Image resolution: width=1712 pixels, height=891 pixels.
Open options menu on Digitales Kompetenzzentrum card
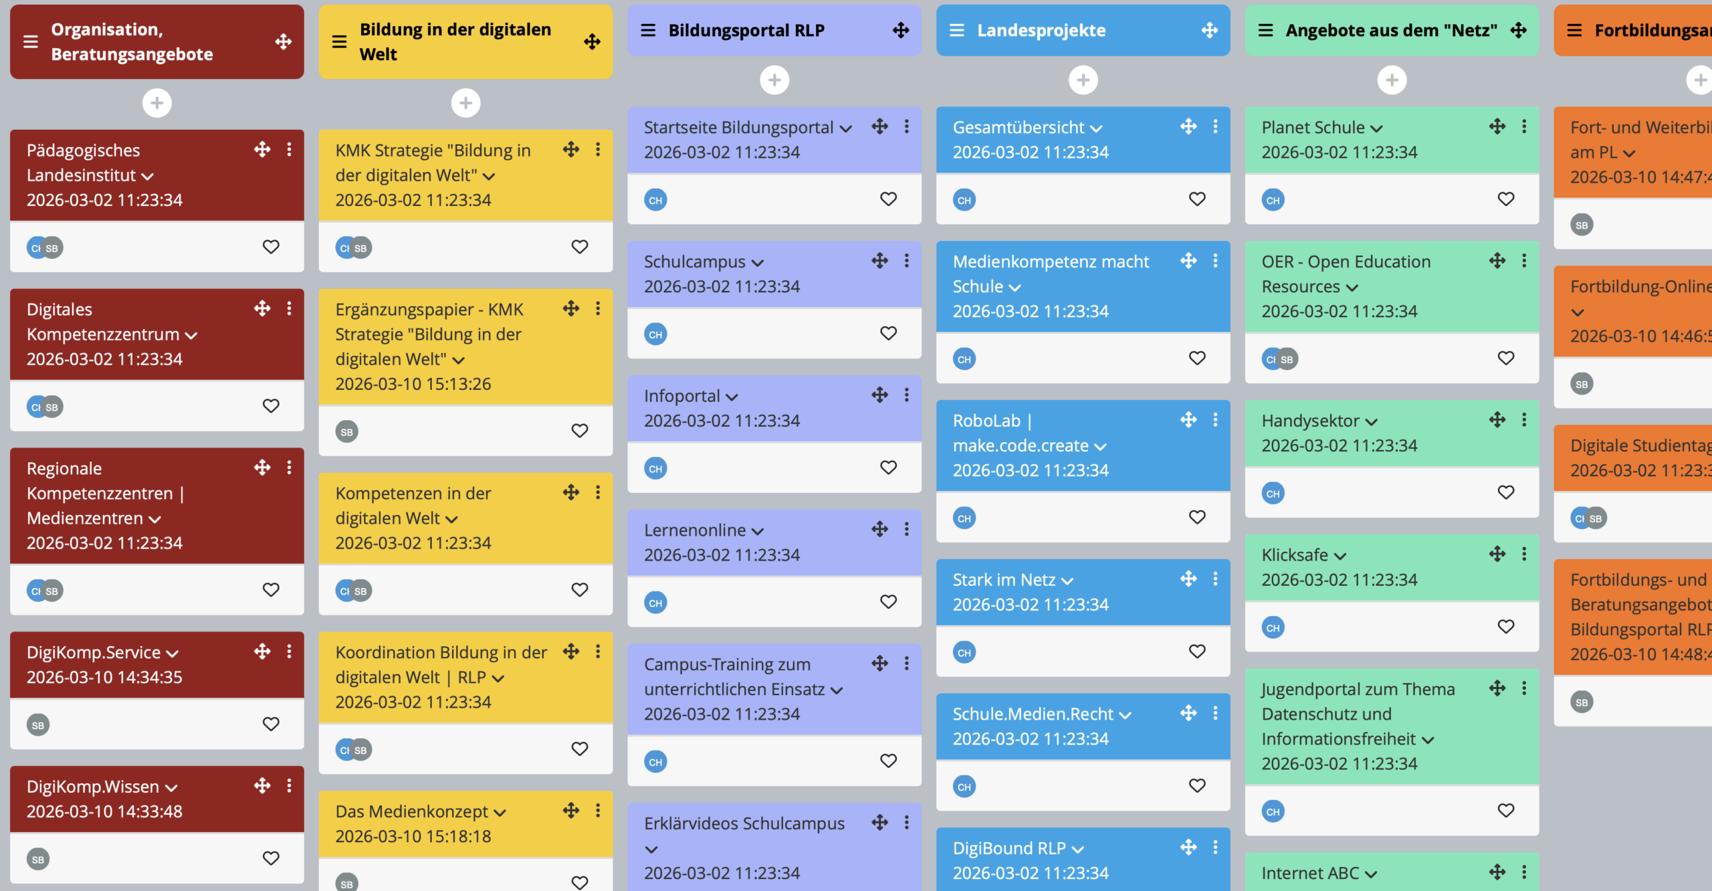(289, 308)
